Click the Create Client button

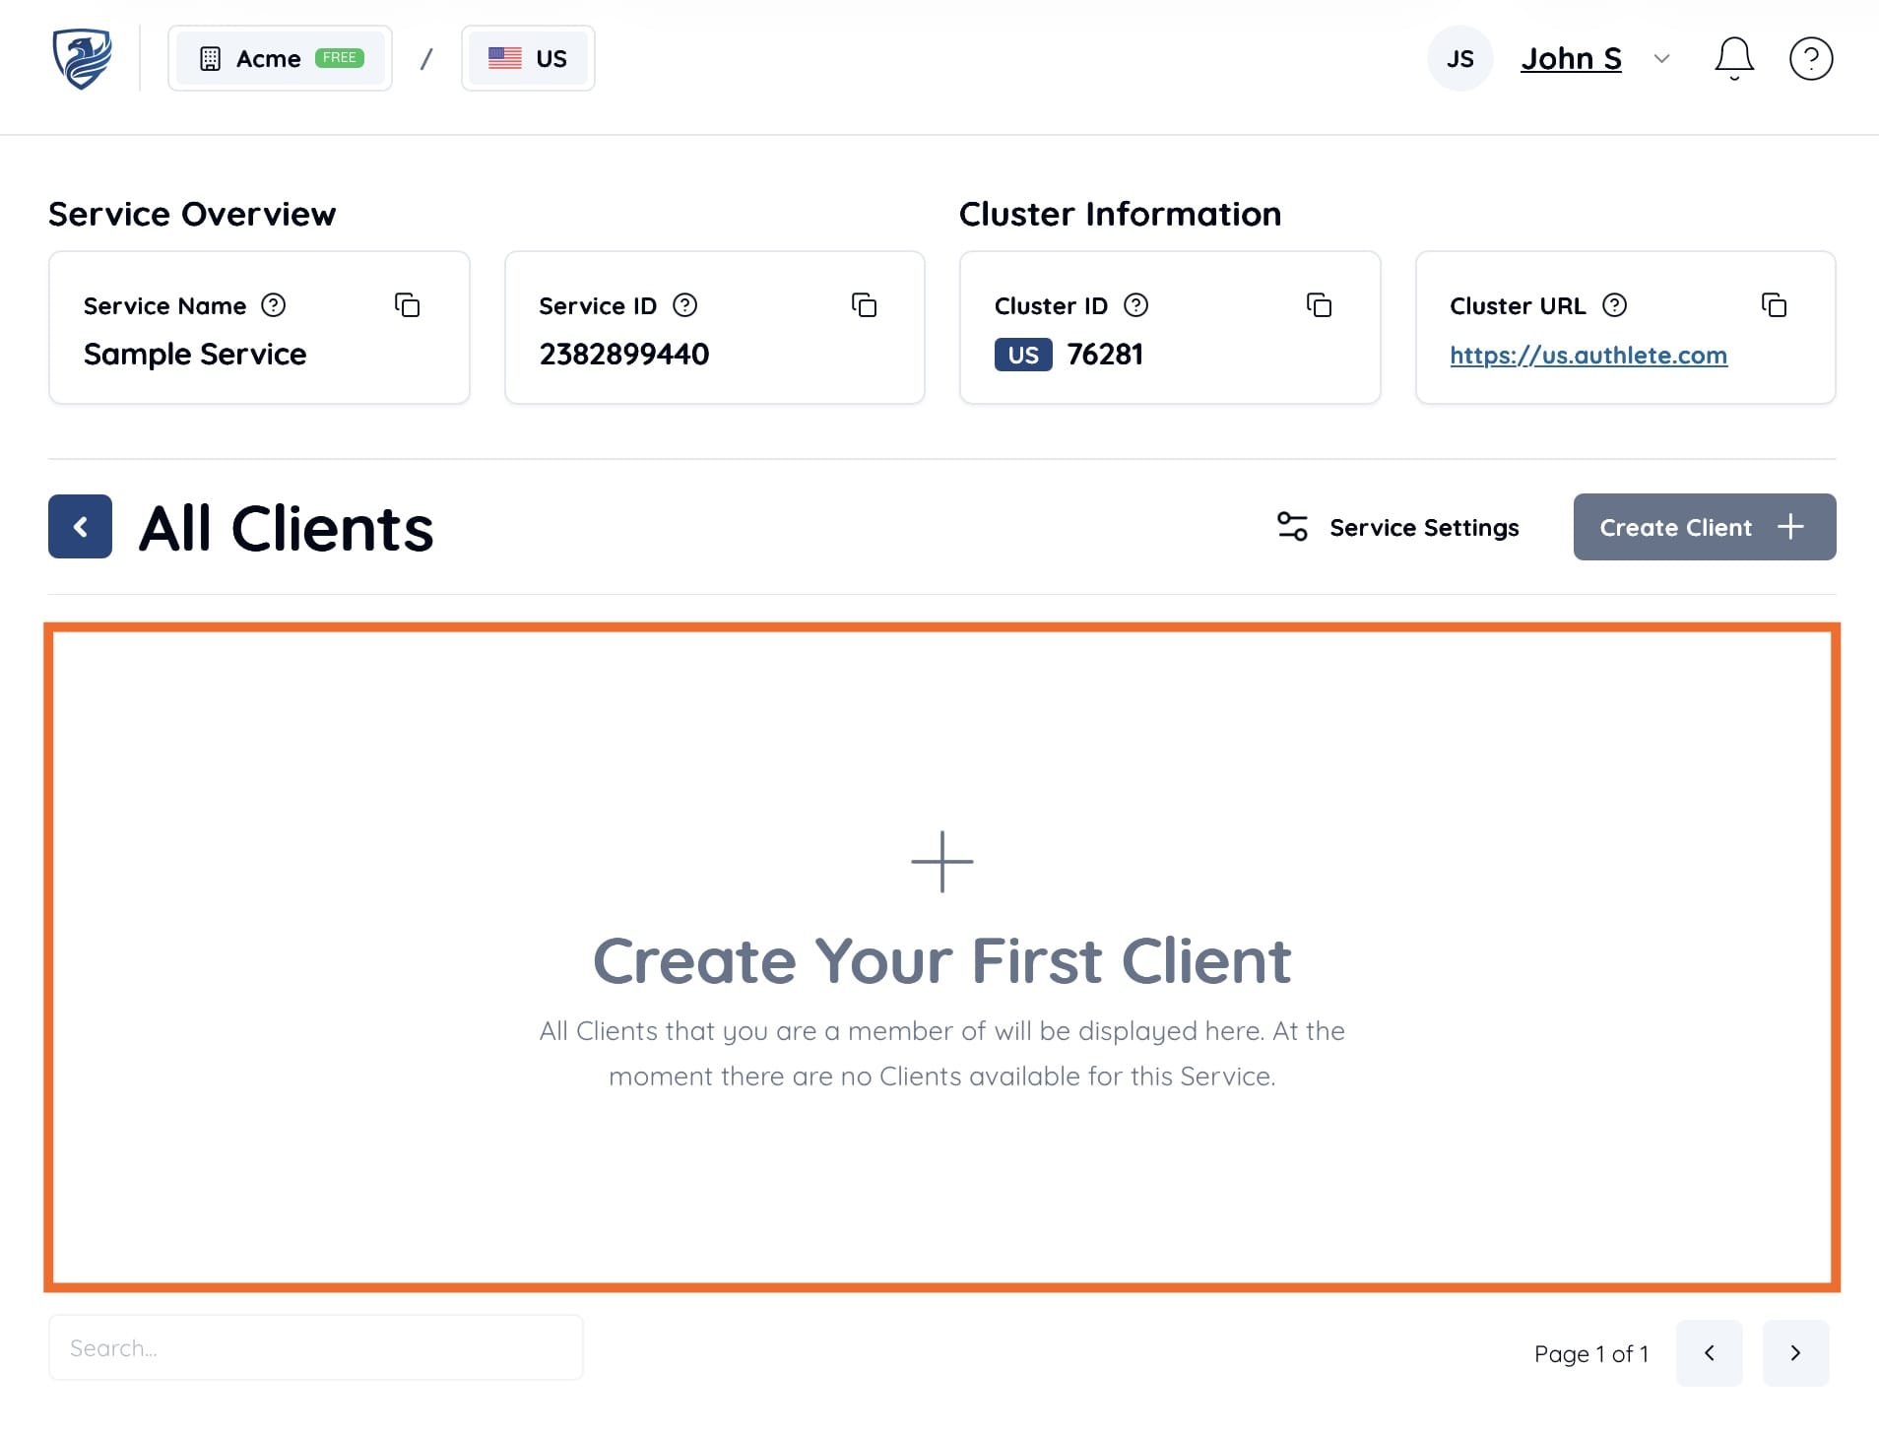click(1704, 527)
